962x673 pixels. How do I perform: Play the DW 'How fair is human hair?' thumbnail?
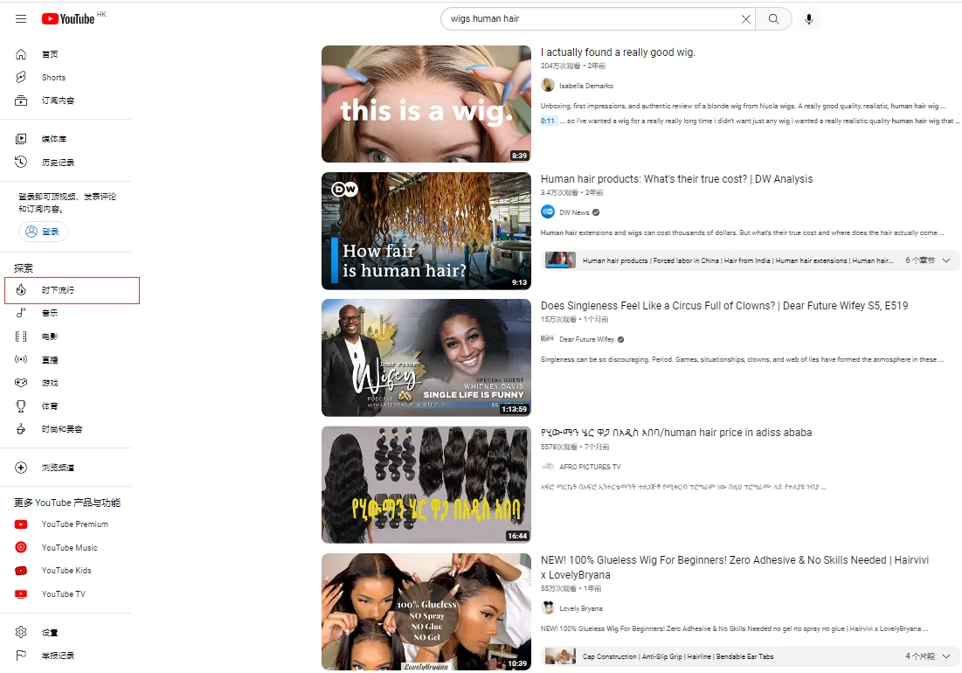tap(426, 231)
